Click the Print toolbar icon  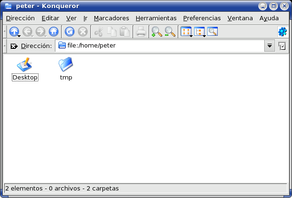tap(141, 32)
